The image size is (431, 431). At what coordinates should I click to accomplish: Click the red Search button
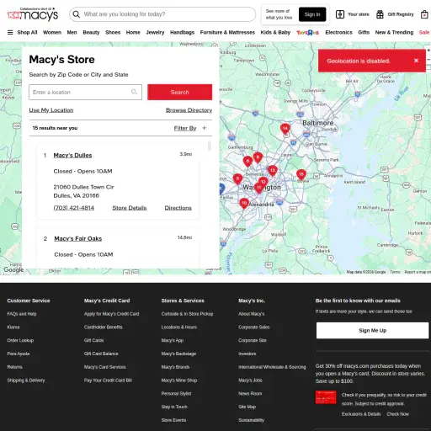coord(180,92)
